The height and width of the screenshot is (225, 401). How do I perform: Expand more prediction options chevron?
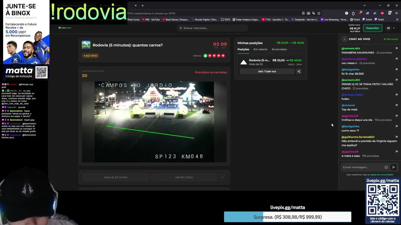pos(222,177)
